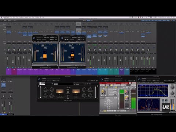Toggle the Output channel filter button

(160, 21)
